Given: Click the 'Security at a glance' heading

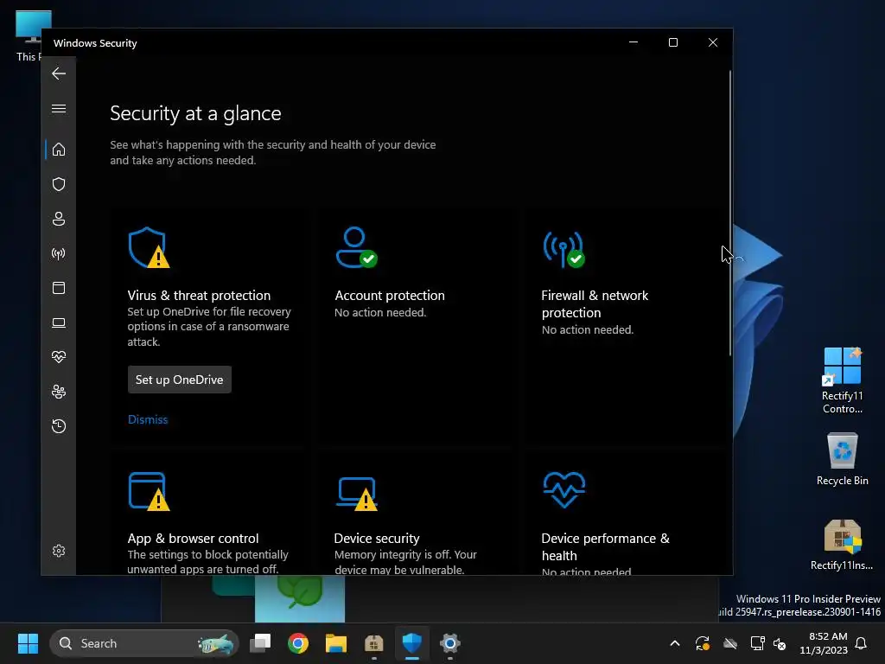Looking at the screenshot, I should (x=195, y=113).
